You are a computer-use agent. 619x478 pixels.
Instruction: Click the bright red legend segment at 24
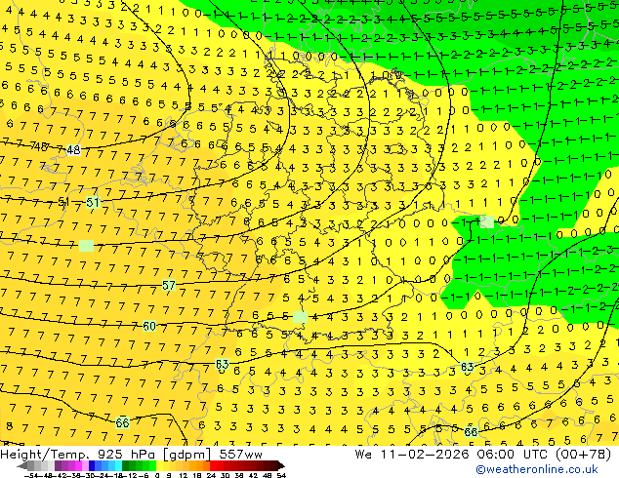214,466
